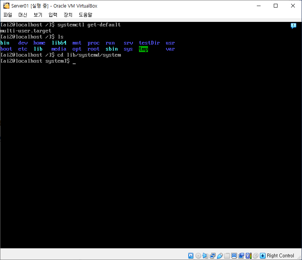Open the 보기 menu
This screenshot has height=260, width=302.
click(38, 15)
